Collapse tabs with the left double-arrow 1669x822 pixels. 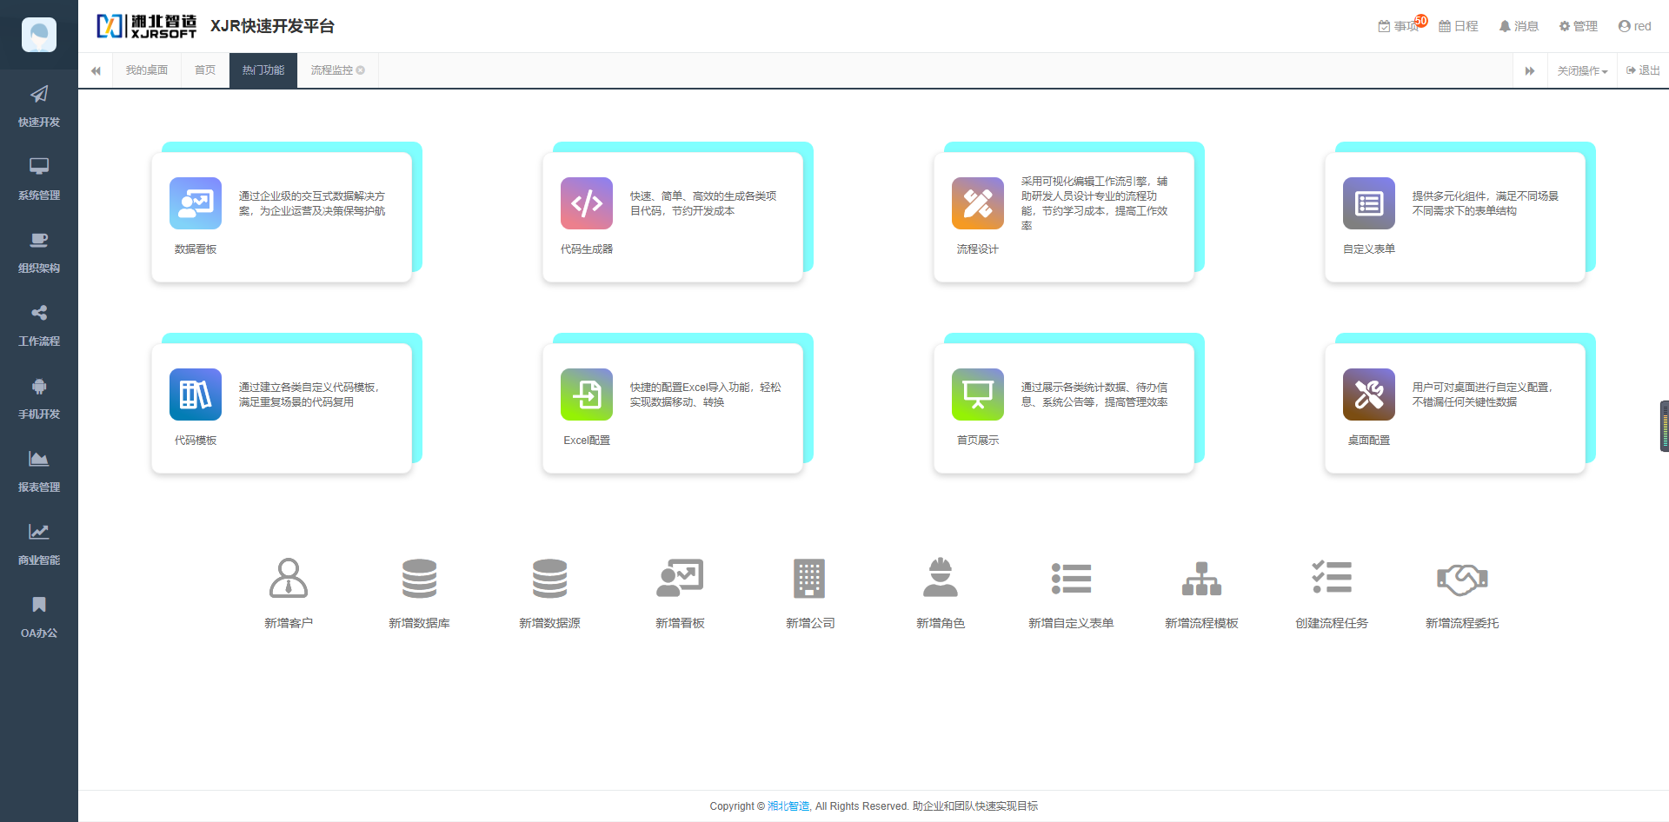pyautogui.click(x=96, y=70)
